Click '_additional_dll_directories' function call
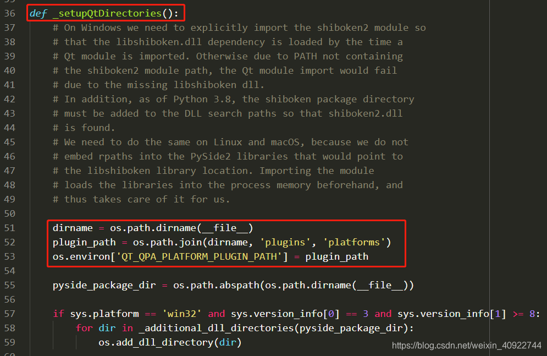Screen dimensions: 547x356 [x=216, y=328]
